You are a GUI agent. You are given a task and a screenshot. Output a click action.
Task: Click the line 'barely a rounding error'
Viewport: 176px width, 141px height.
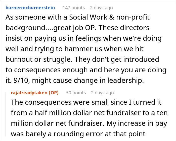78,134
